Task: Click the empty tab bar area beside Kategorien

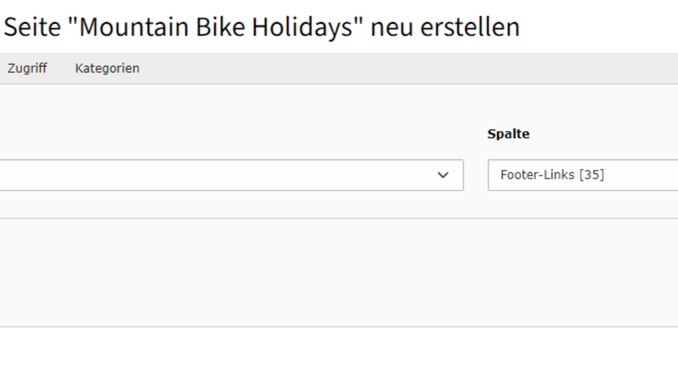Action: 388,68
